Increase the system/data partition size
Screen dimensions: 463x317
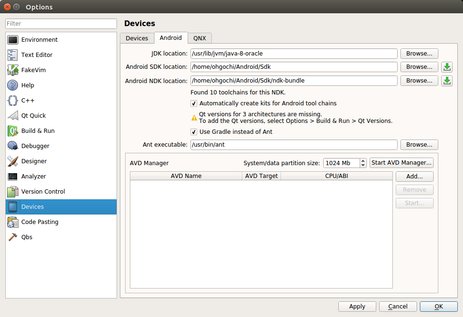tap(363, 160)
